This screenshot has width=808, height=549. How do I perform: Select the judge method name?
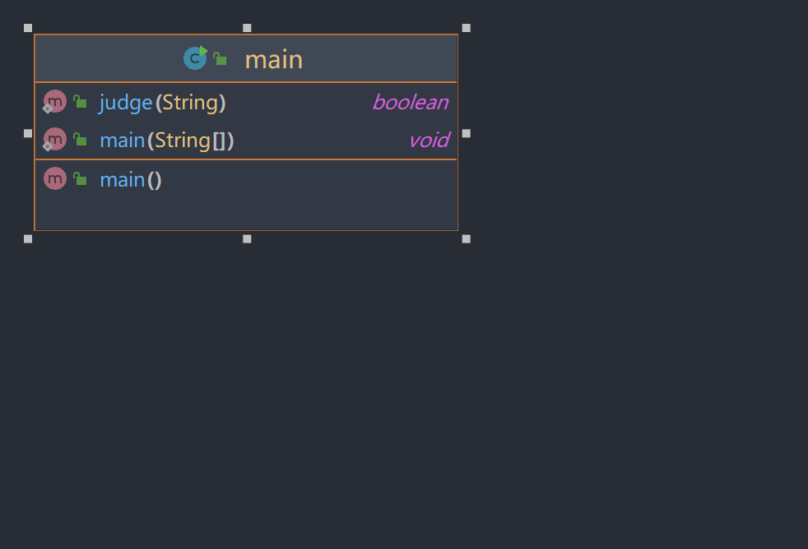[125, 103]
